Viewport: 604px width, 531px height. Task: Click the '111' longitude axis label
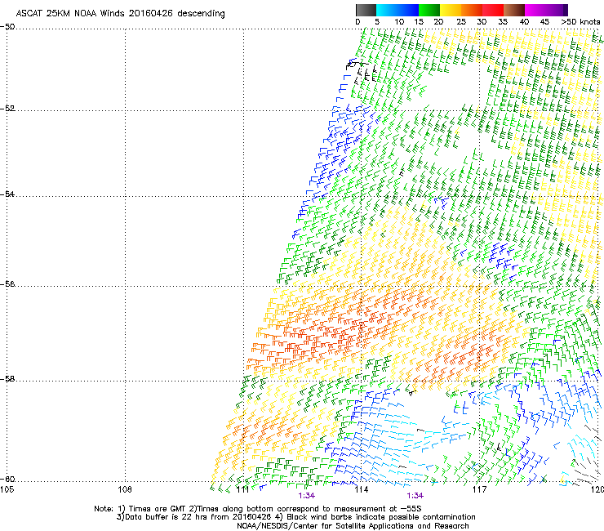243,489
